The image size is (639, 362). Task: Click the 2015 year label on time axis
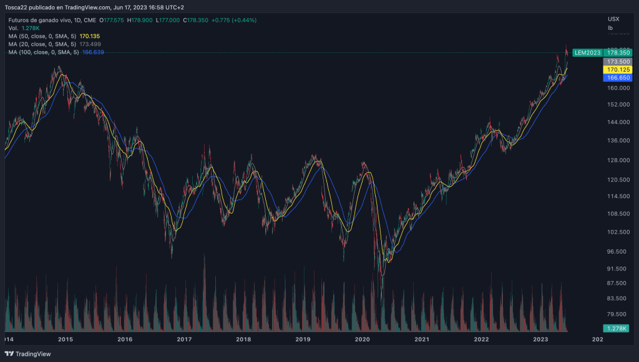click(66, 340)
